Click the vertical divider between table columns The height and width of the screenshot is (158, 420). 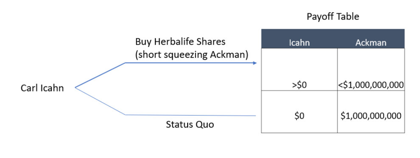click(338, 90)
